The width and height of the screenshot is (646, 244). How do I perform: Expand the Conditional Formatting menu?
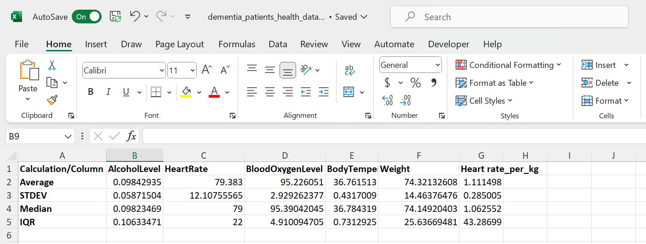(x=508, y=65)
